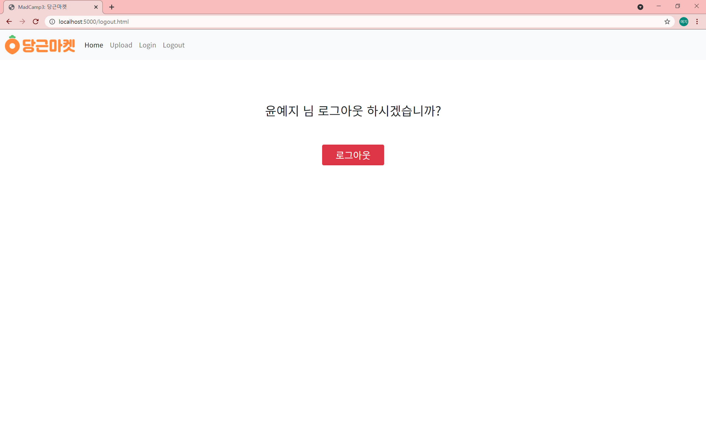Open Chrome three-dot menu
The height and width of the screenshot is (425, 706).
697,22
